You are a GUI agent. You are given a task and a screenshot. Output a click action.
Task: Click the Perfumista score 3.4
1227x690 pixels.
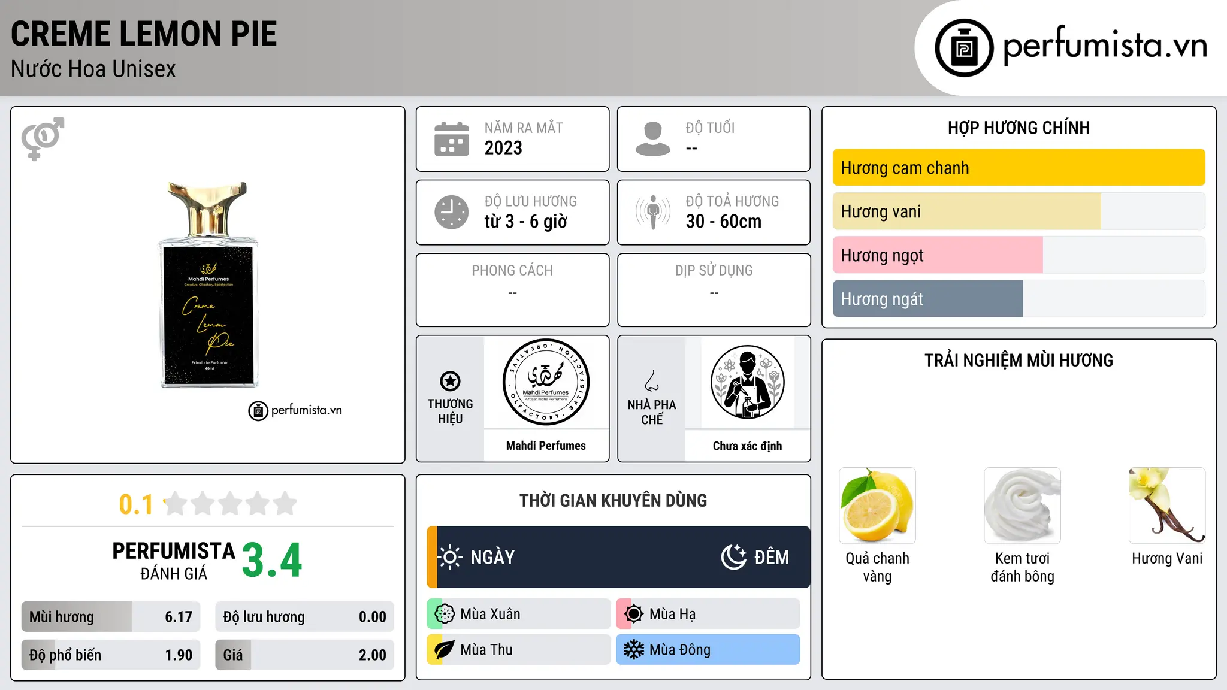tap(272, 561)
